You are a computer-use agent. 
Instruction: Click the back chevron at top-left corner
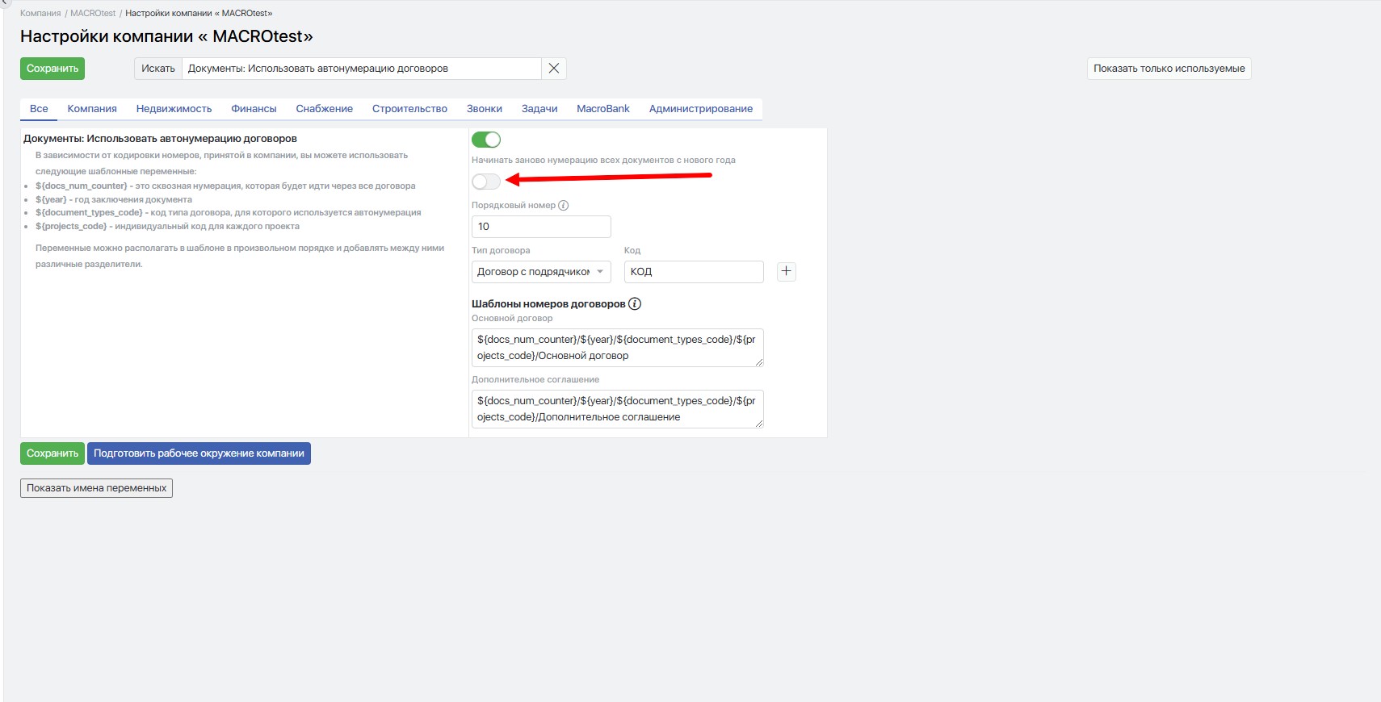point(3,3)
